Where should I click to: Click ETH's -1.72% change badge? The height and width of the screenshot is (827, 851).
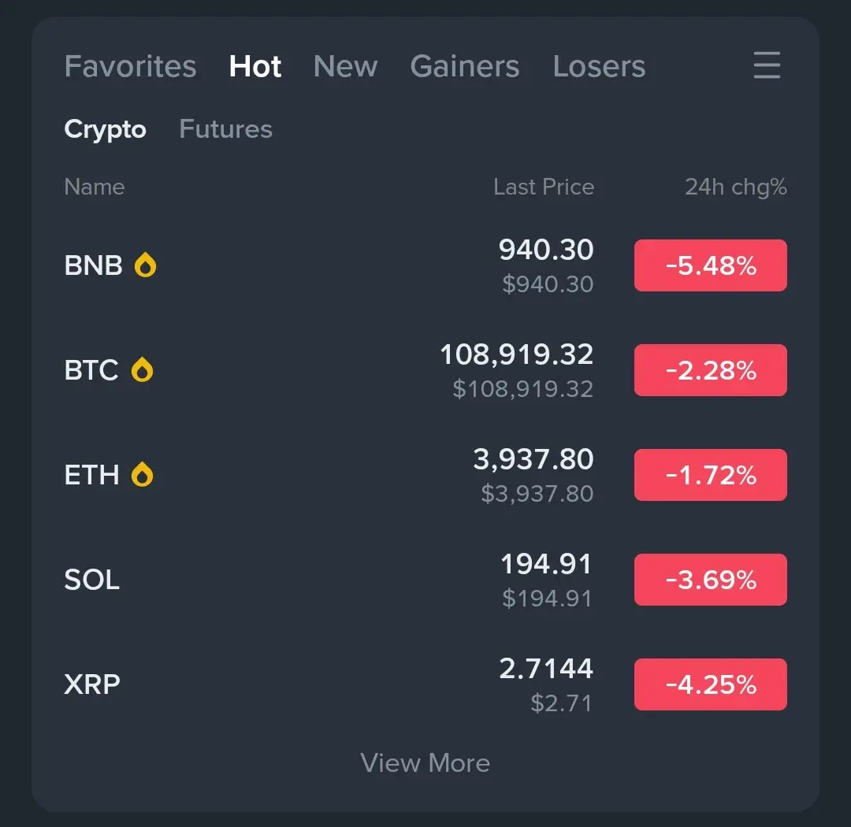711,475
